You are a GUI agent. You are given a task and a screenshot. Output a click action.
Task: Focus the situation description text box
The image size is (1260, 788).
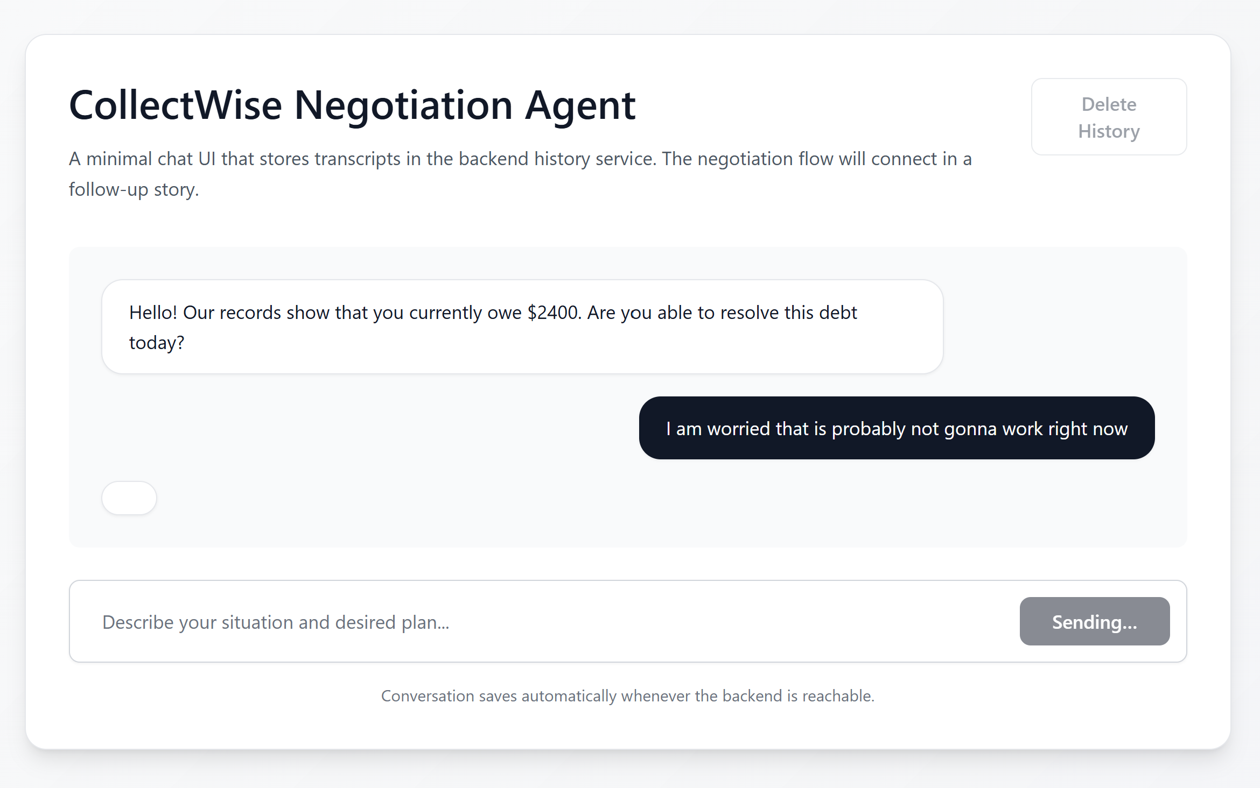pos(485,621)
